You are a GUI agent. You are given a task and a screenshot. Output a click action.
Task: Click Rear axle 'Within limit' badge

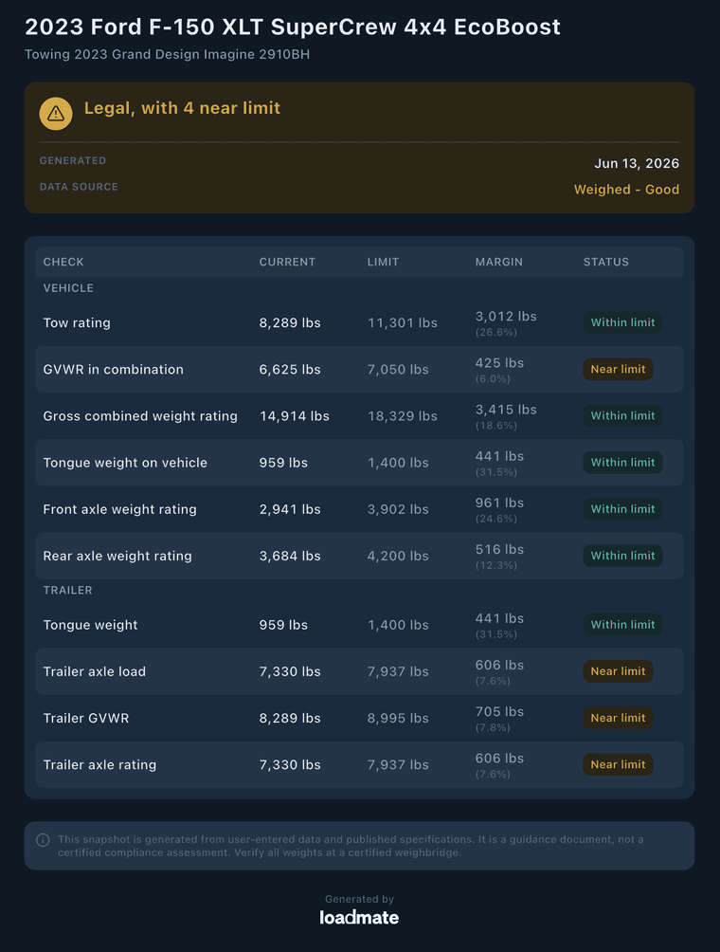(x=623, y=556)
